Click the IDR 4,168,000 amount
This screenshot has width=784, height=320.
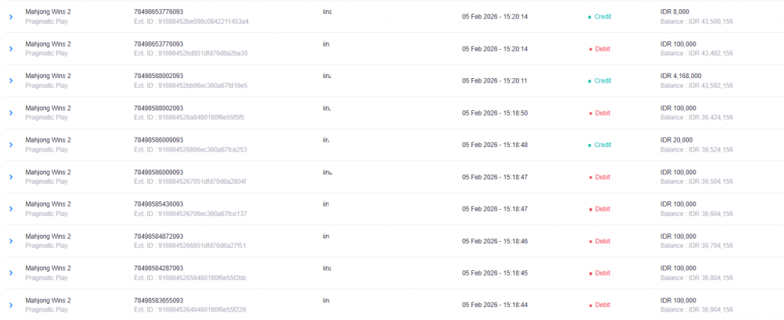click(678, 76)
